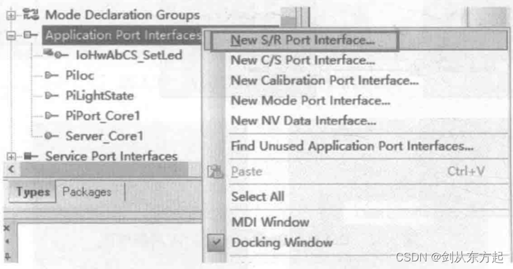This screenshot has height=269, width=513.
Task: Click the Server_Core1 interface icon
Action: [52, 135]
